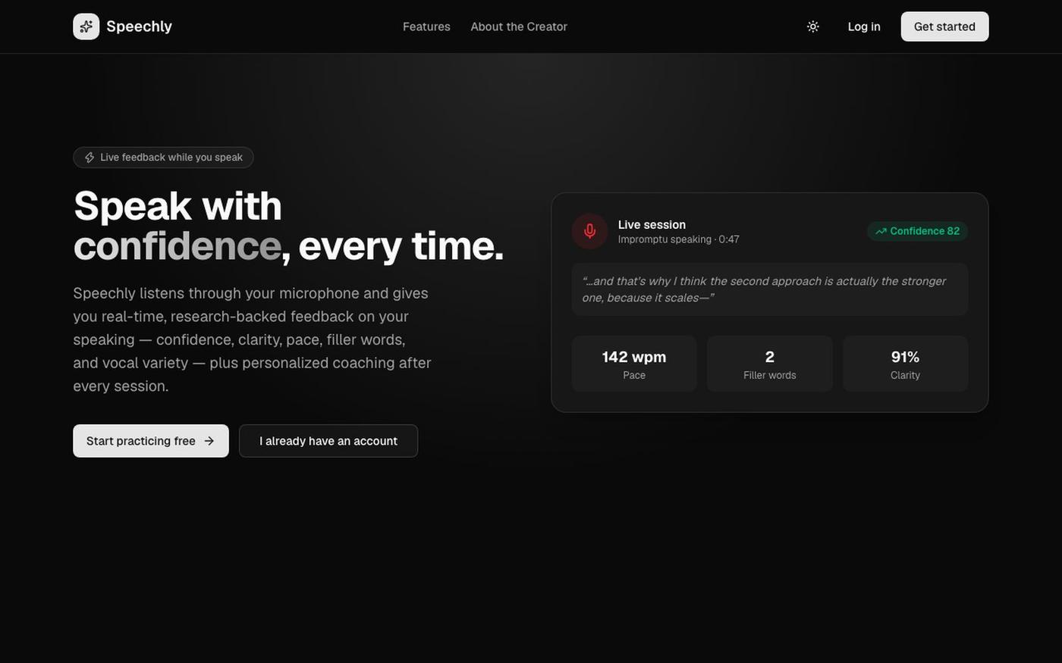Click the Speechly listens description paragraph
This screenshot has width=1062, height=663.
(x=253, y=339)
